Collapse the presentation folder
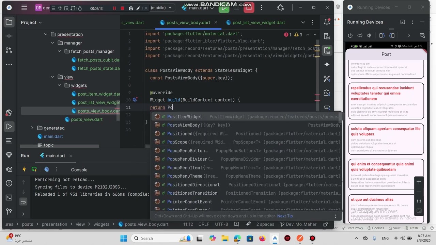Image resolution: width=436 pixels, height=245 pixels. [x=46, y=34]
